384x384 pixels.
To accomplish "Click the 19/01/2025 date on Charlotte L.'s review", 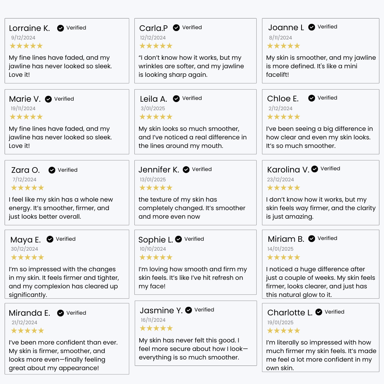I will [281, 322].
